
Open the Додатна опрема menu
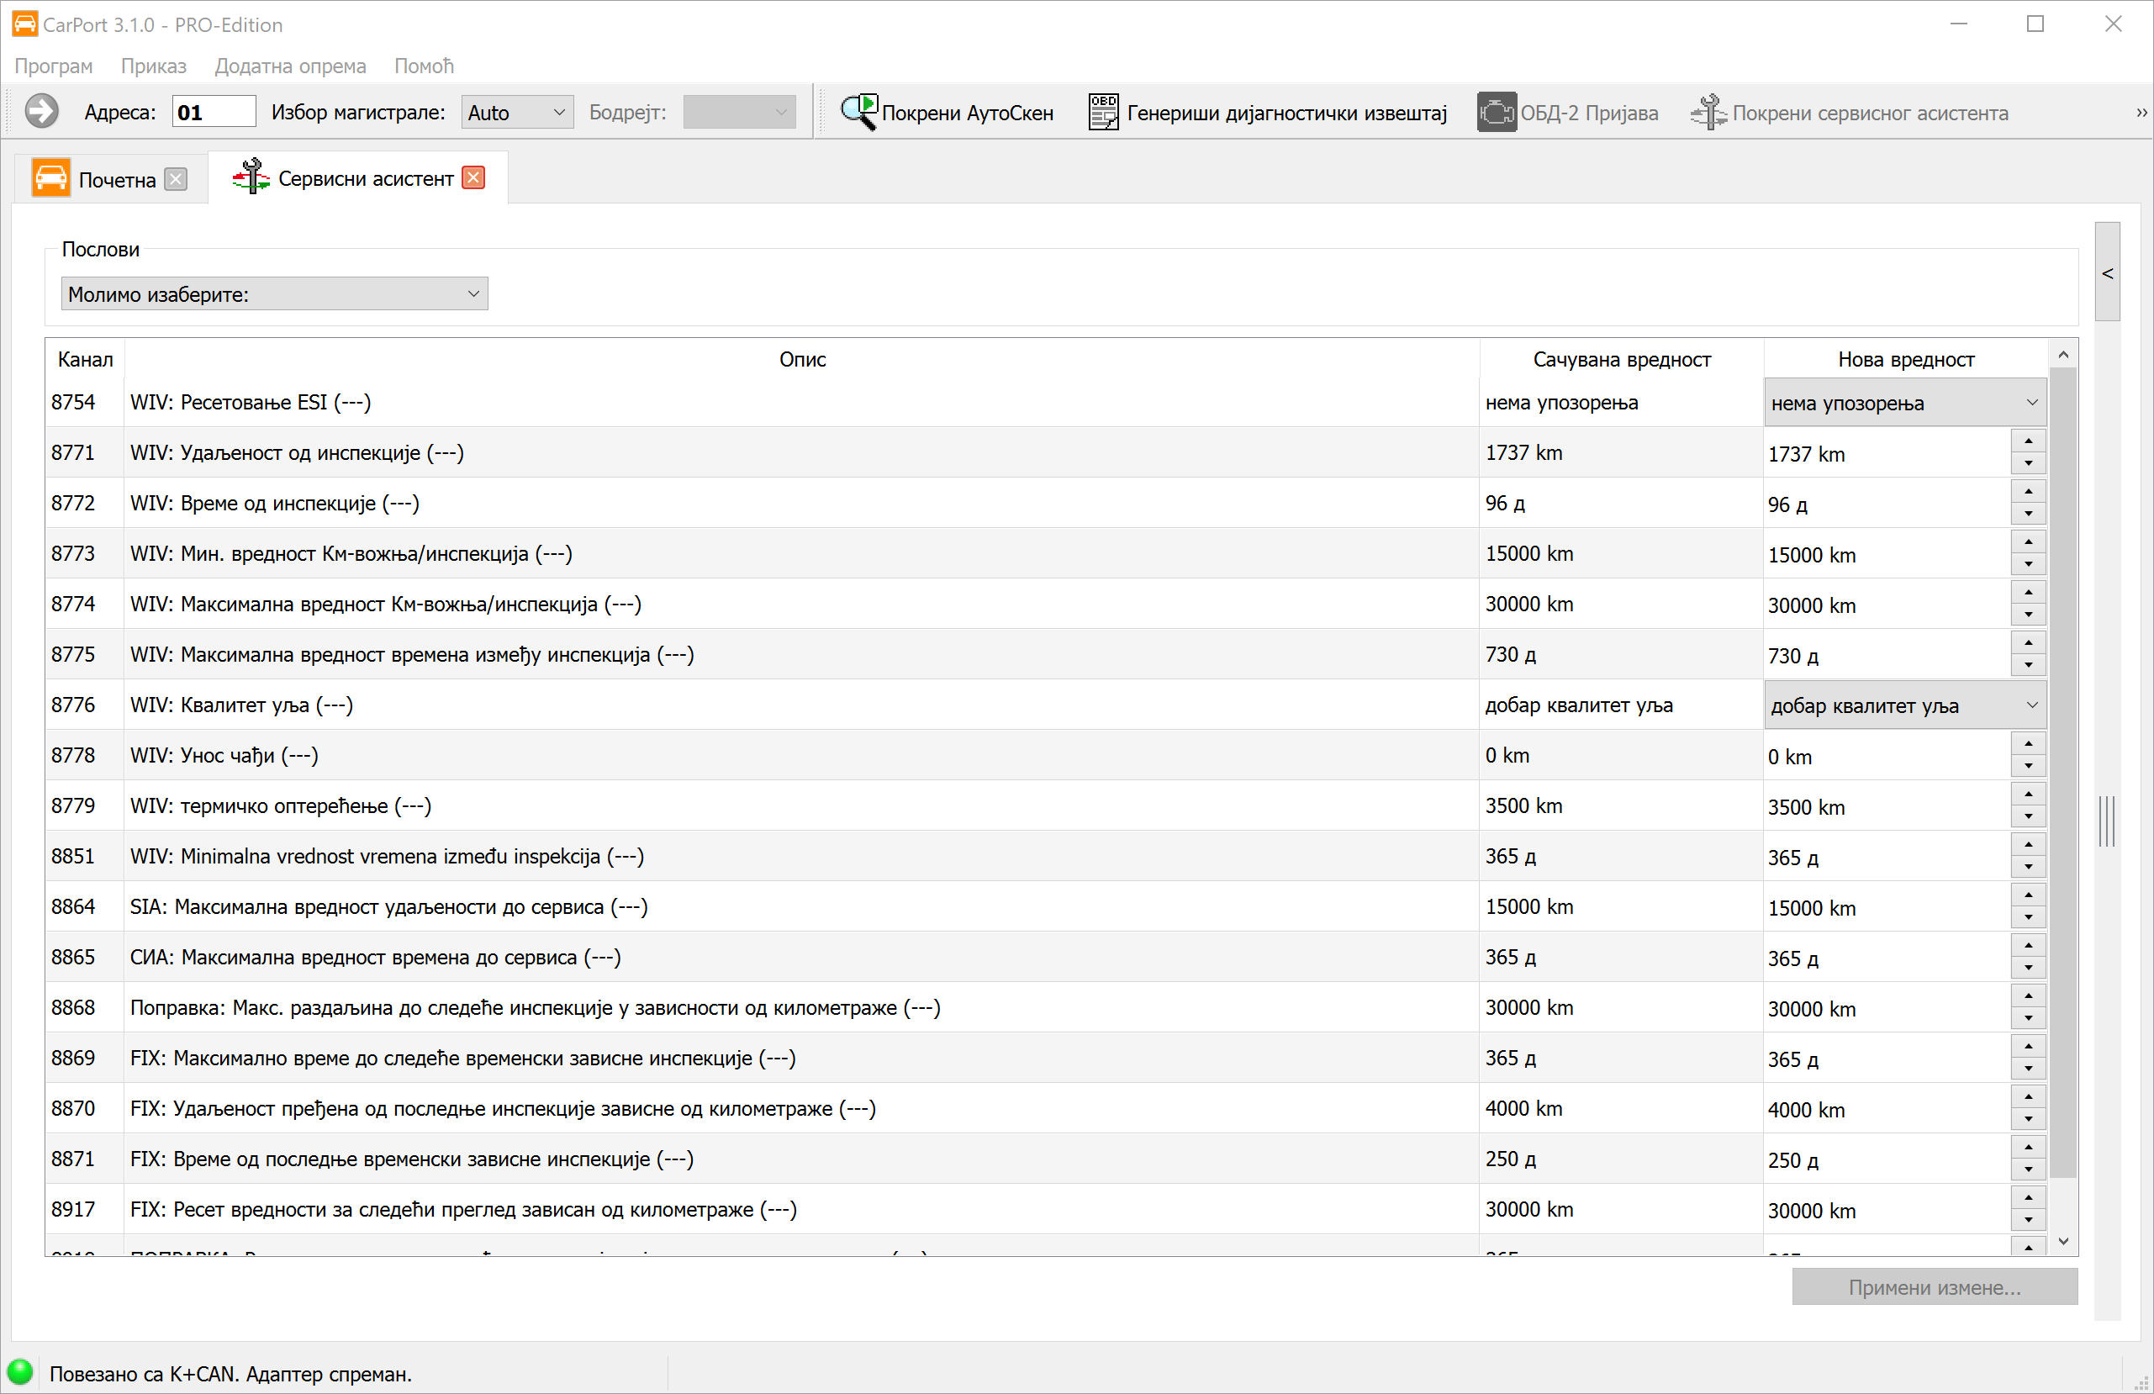(289, 66)
